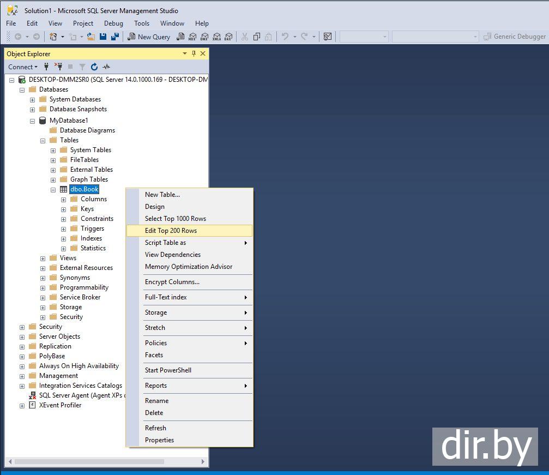Click the MDX query toolbar icon
This screenshot has height=475, width=549.
point(192,37)
